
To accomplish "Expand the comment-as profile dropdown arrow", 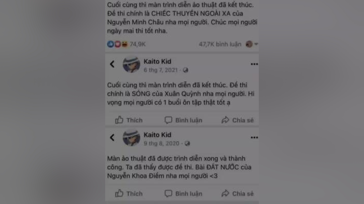I will [x=256, y=44].
